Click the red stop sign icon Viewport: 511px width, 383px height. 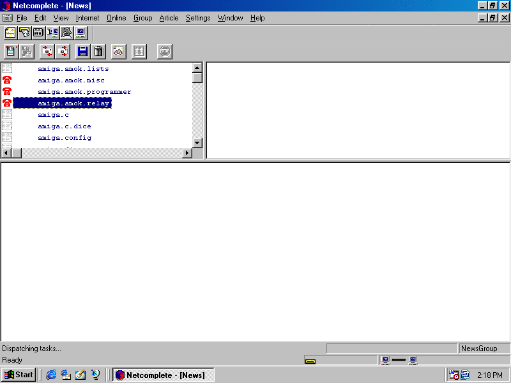click(165, 52)
